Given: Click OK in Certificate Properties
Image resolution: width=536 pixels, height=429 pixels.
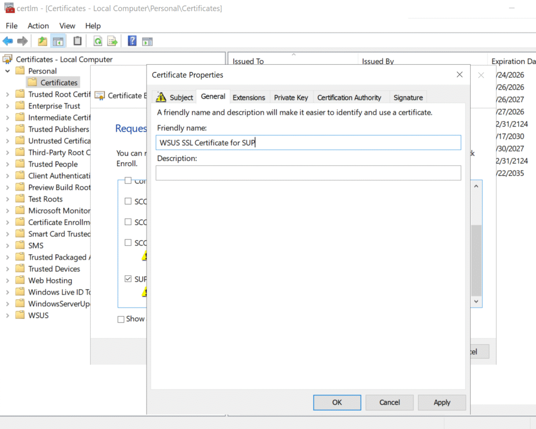Looking at the screenshot, I should (337, 402).
